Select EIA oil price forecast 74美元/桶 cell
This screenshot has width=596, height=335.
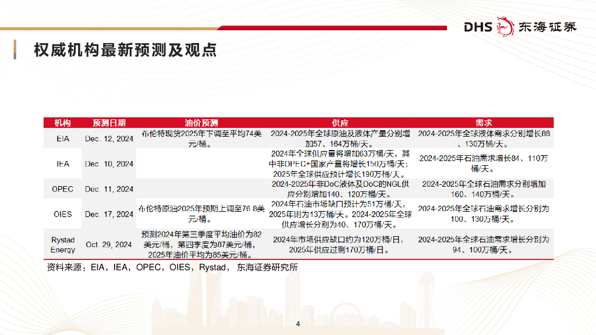pyautogui.click(x=201, y=138)
